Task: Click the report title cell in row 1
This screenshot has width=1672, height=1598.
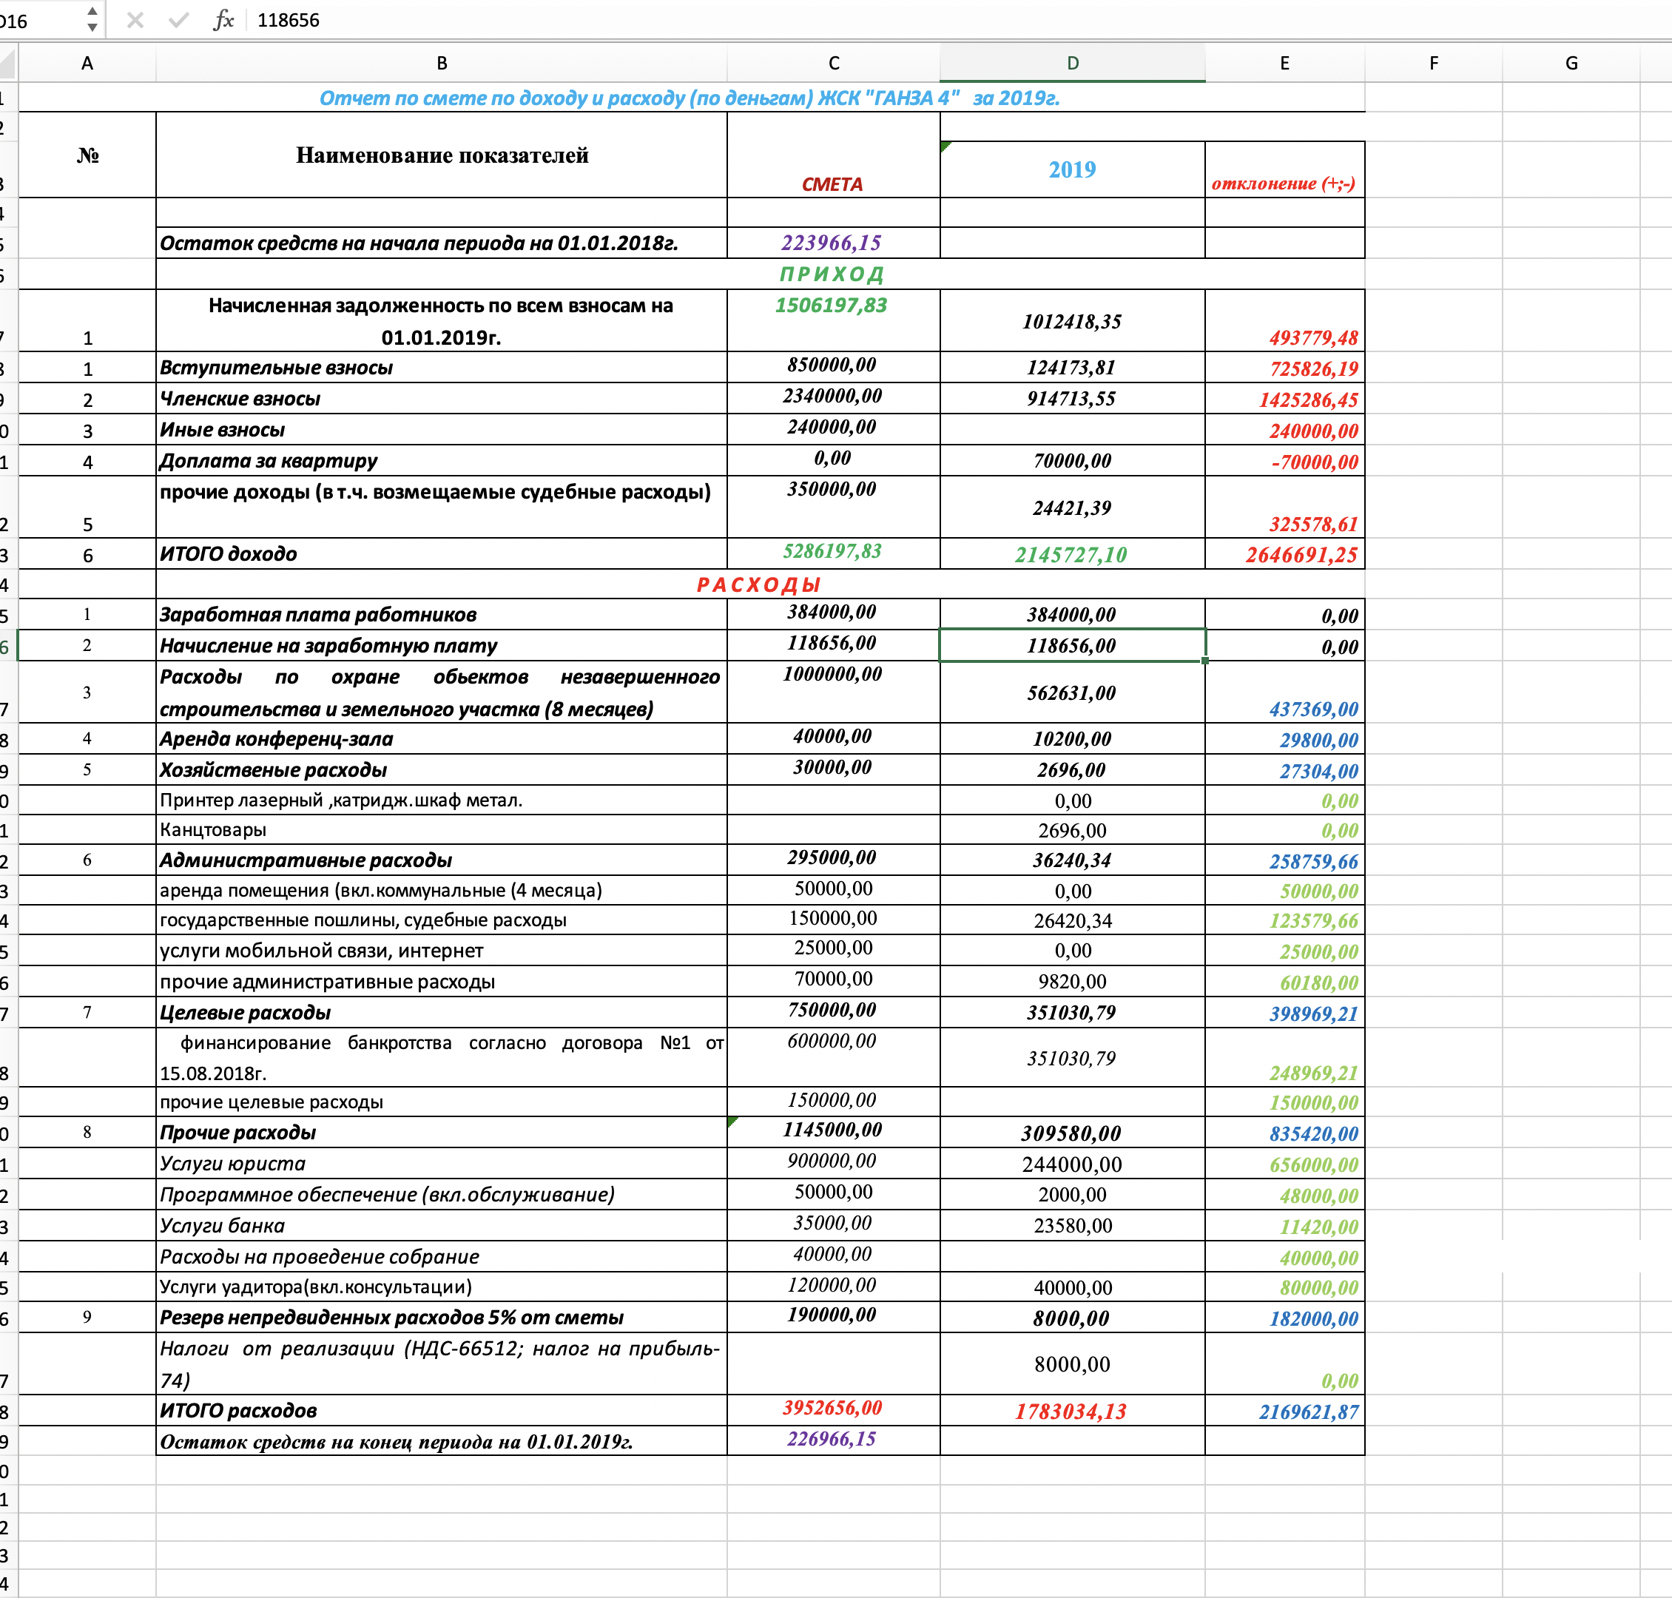Action: click(691, 98)
